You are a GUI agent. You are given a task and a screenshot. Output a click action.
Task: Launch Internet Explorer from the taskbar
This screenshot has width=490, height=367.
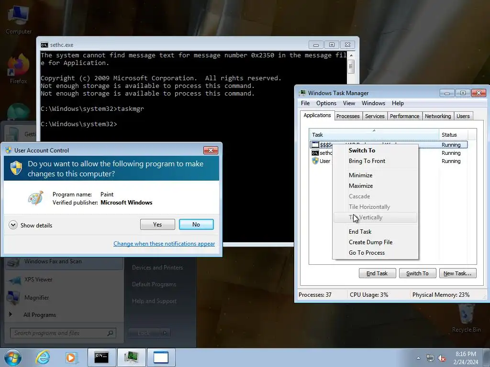pos(43,357)
